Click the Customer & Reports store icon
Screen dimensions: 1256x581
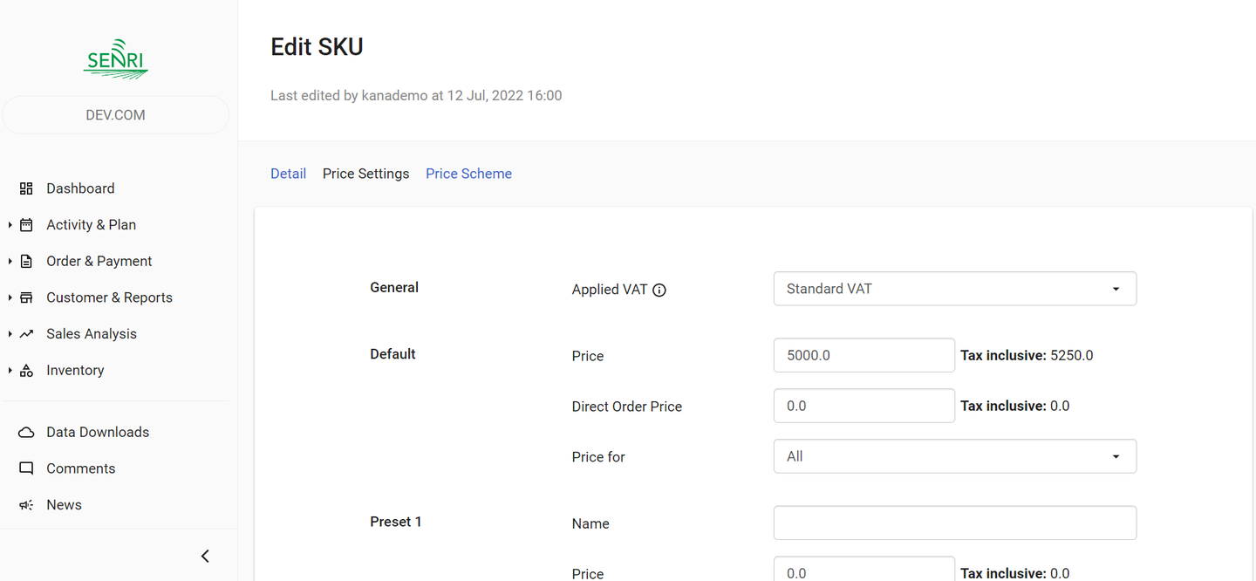[26, 297]
